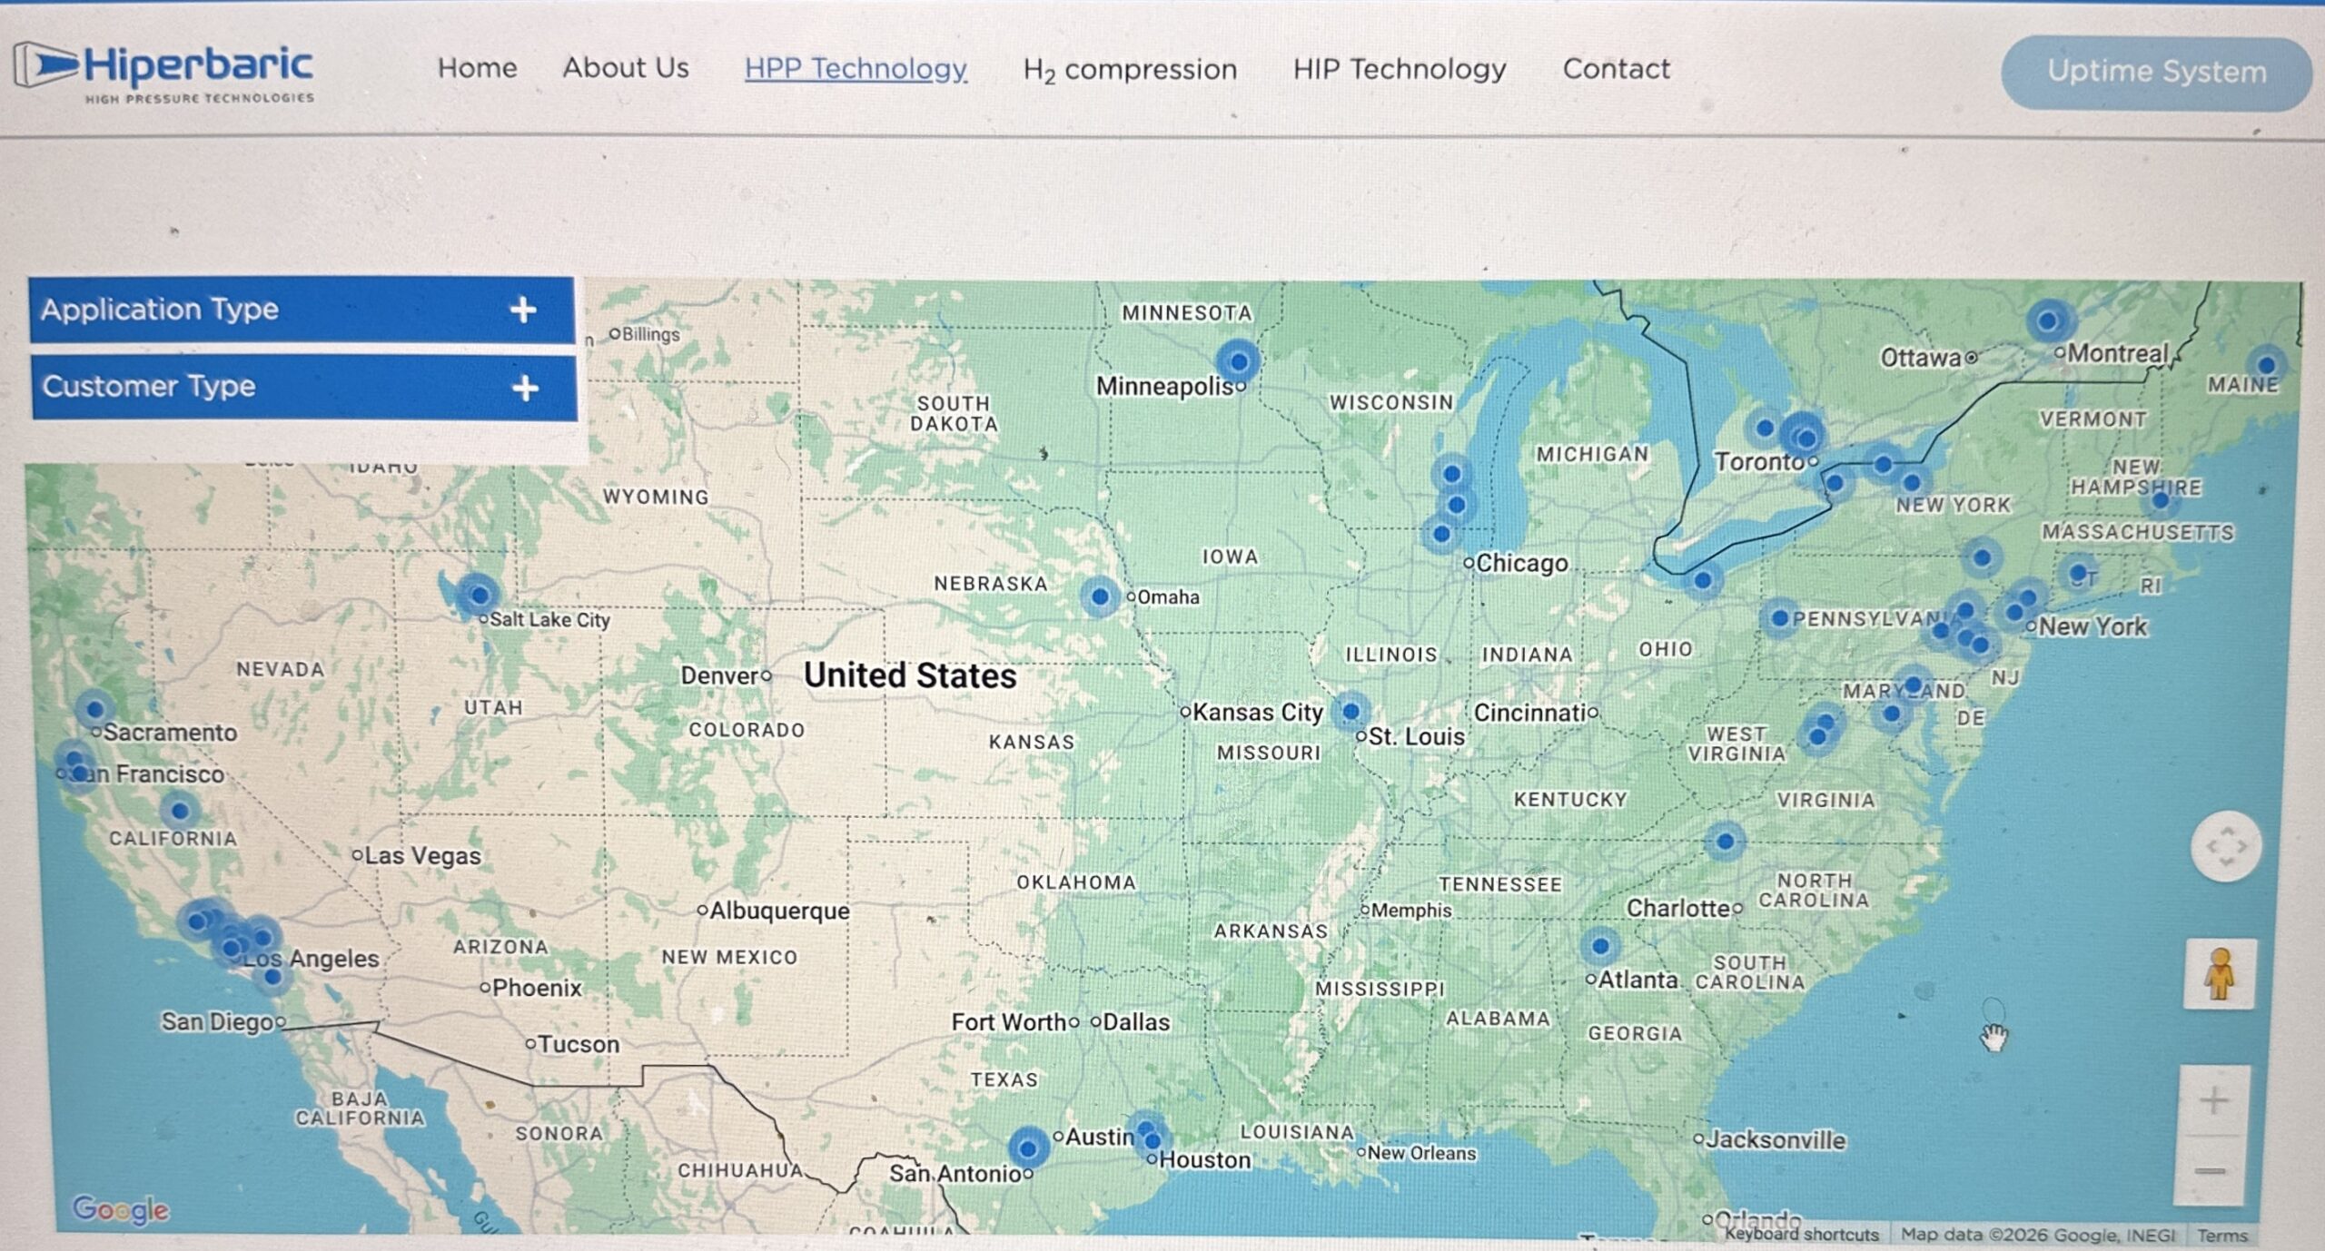
Task: Open the map Terms link
Action: coord(2221,1235)
